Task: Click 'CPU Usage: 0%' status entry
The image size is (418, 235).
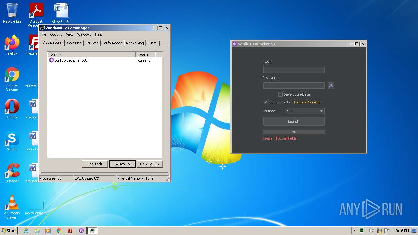Action: pos(95,178)
